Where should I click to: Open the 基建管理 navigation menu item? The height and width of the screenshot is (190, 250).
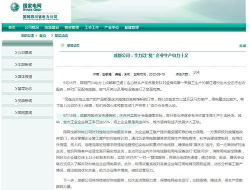point(131,27)
